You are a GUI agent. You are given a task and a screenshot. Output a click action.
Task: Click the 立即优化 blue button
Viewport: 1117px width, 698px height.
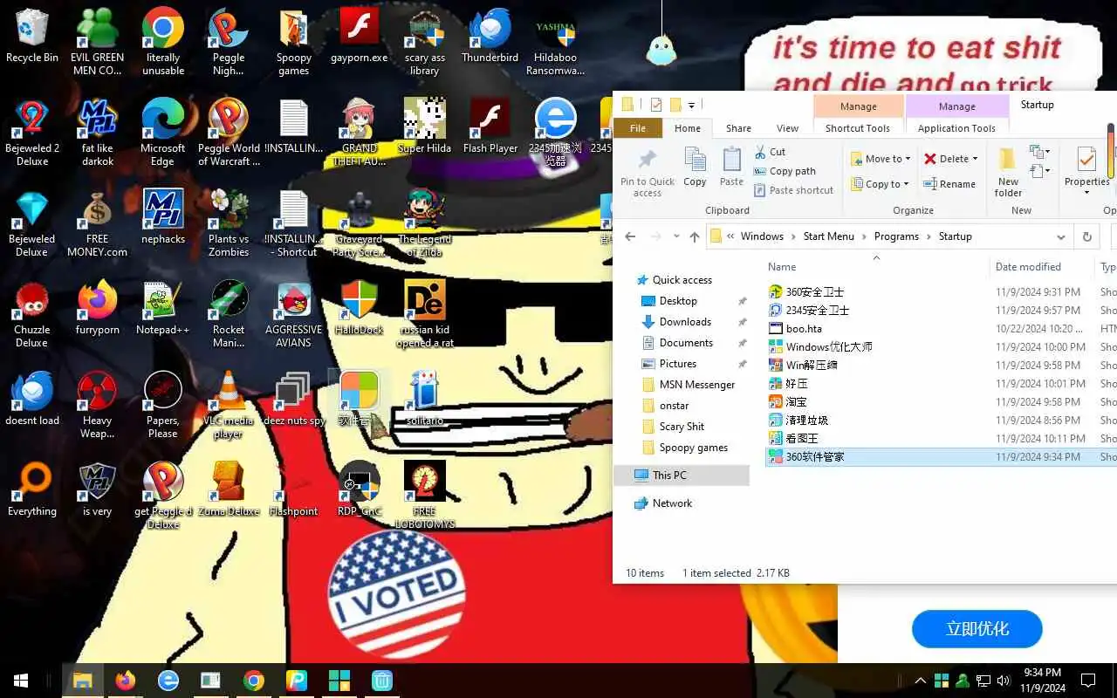(x=977, y=629)
